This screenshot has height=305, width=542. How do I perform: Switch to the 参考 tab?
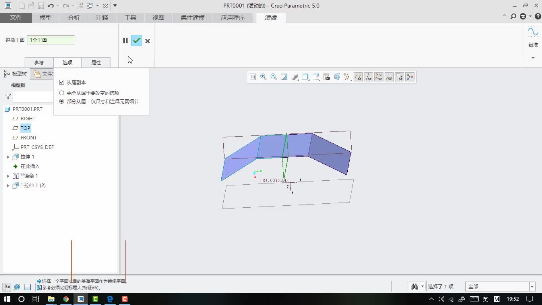(x=39, y=62)
